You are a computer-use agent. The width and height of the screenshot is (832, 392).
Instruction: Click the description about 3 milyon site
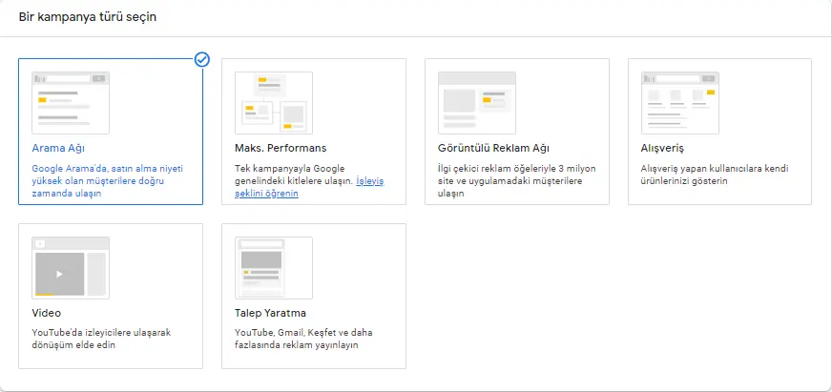coord(517,181)
